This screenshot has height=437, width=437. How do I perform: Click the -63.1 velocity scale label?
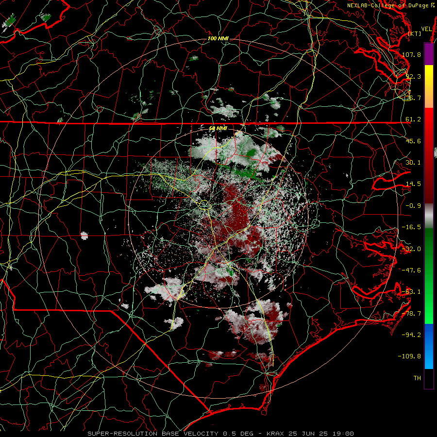tap(411, 292)
